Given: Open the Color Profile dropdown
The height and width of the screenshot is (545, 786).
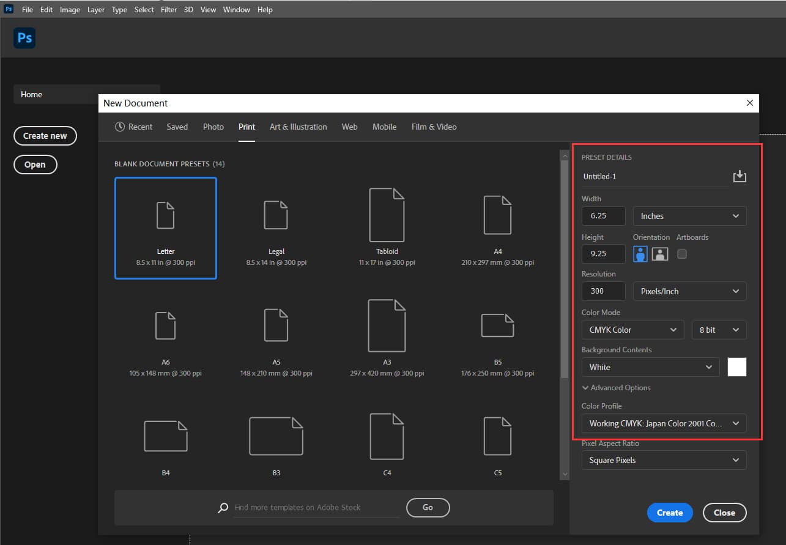Looking at the screenshot, I should click(664, 423).
